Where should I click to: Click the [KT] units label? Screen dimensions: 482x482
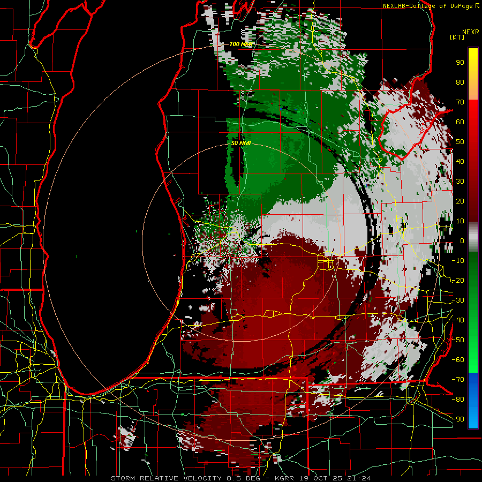coord(457,37)
